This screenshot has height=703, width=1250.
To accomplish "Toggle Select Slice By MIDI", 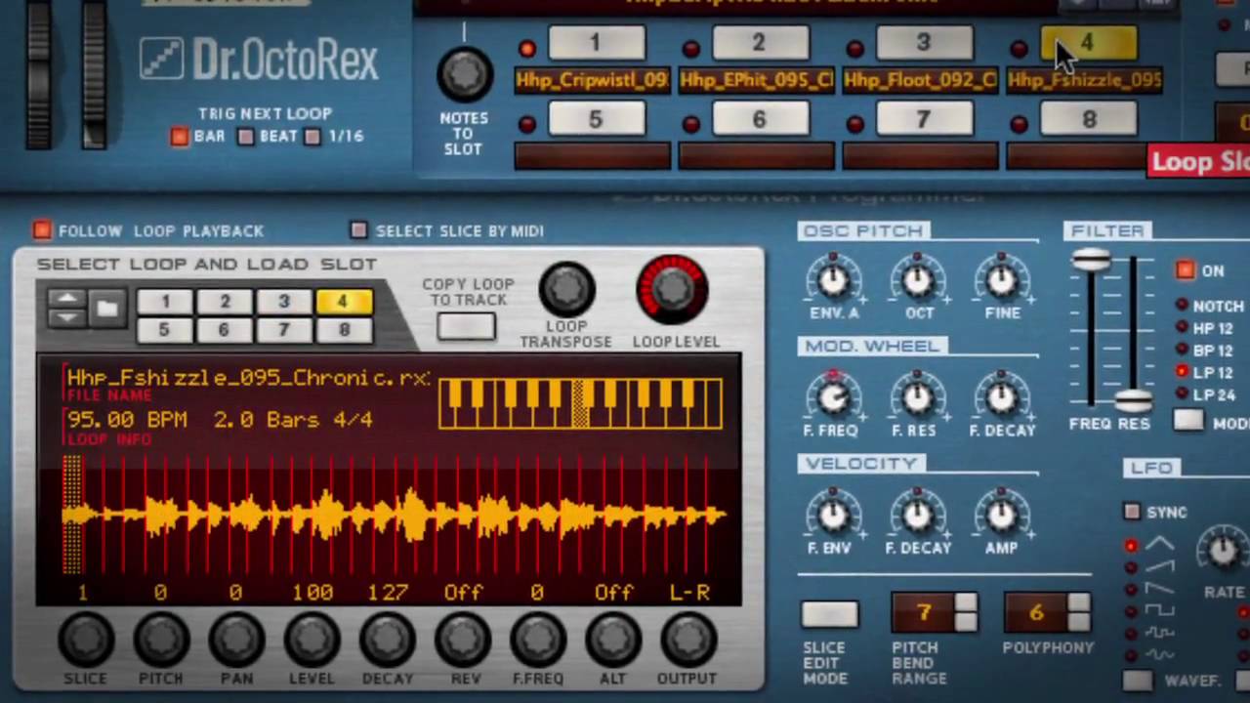I will [x=358, y=230].
